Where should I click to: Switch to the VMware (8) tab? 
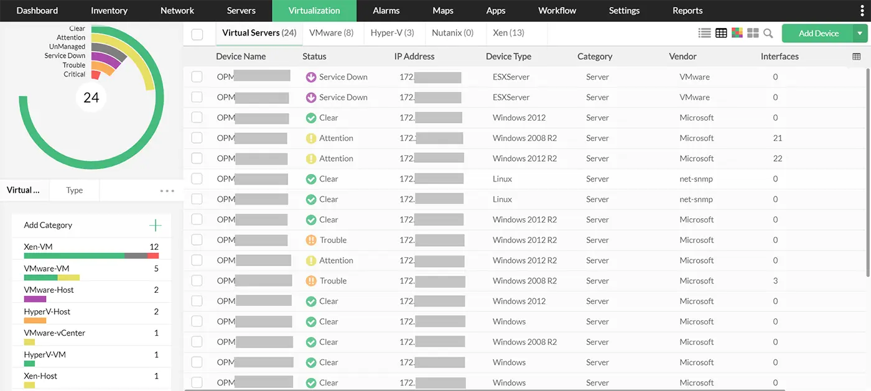pyautogui.click(x=332, y=32)
